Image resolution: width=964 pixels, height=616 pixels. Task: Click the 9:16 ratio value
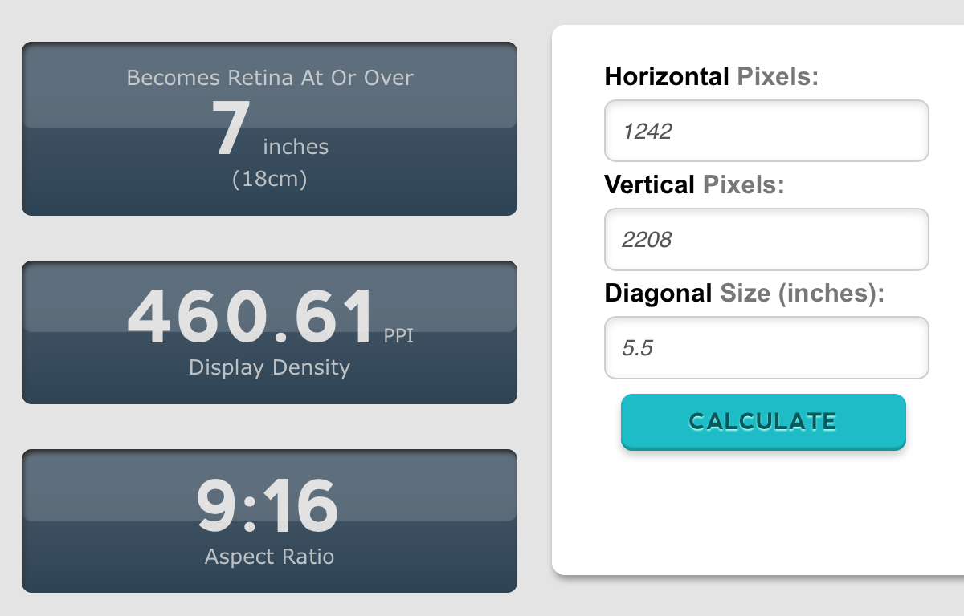268,507
